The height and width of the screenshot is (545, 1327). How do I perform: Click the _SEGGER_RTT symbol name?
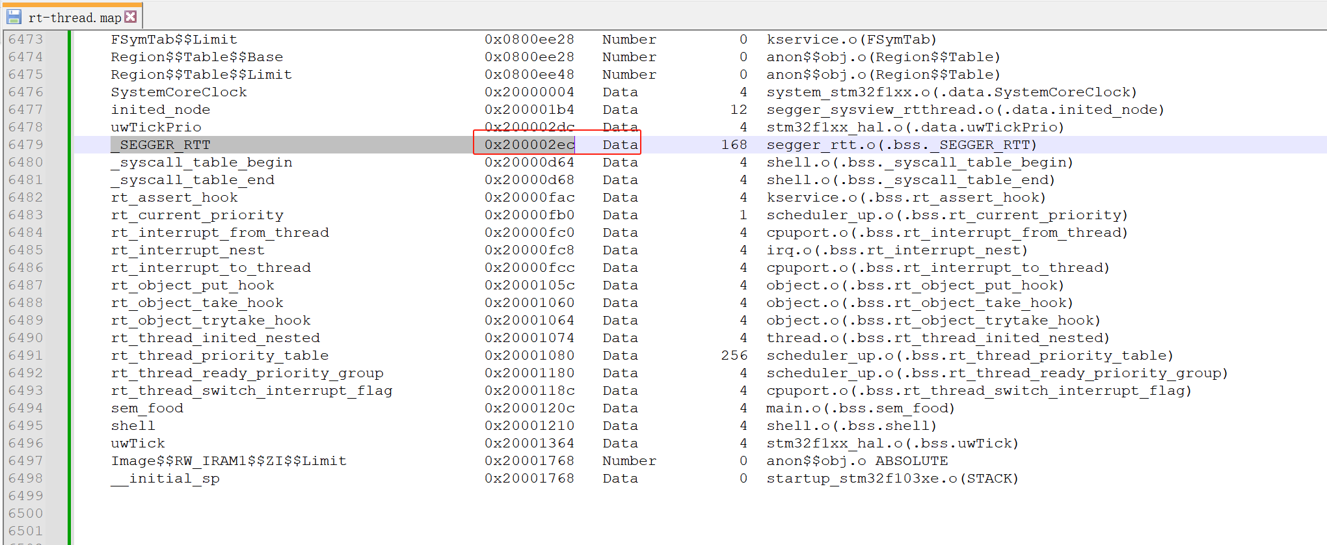pos(161,144)
